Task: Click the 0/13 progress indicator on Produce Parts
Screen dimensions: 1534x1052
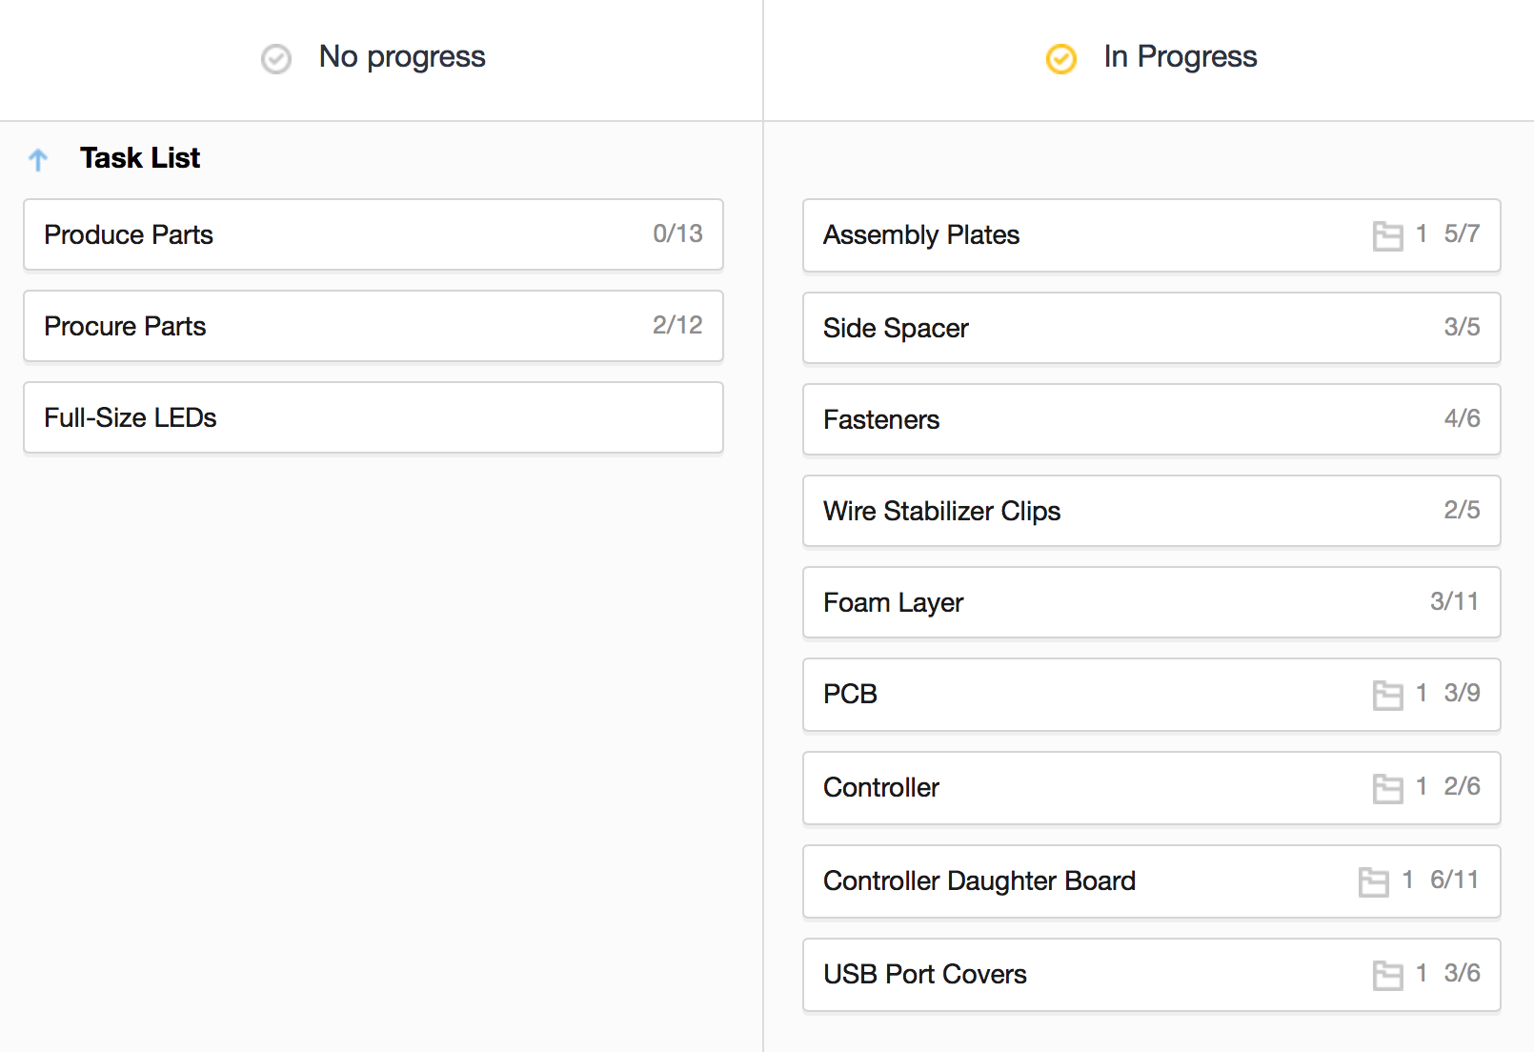Action: coord(677,234)
